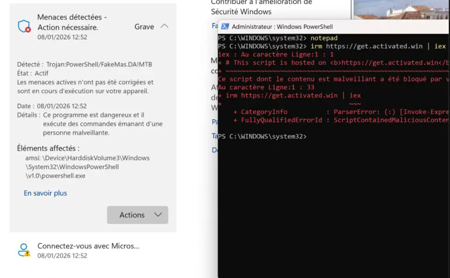Image resolution: width=450 pixels, height=278 pixels.
Task: Click the first 'irm https://get.activated.win | iex' command line
Action: [378, 46]
